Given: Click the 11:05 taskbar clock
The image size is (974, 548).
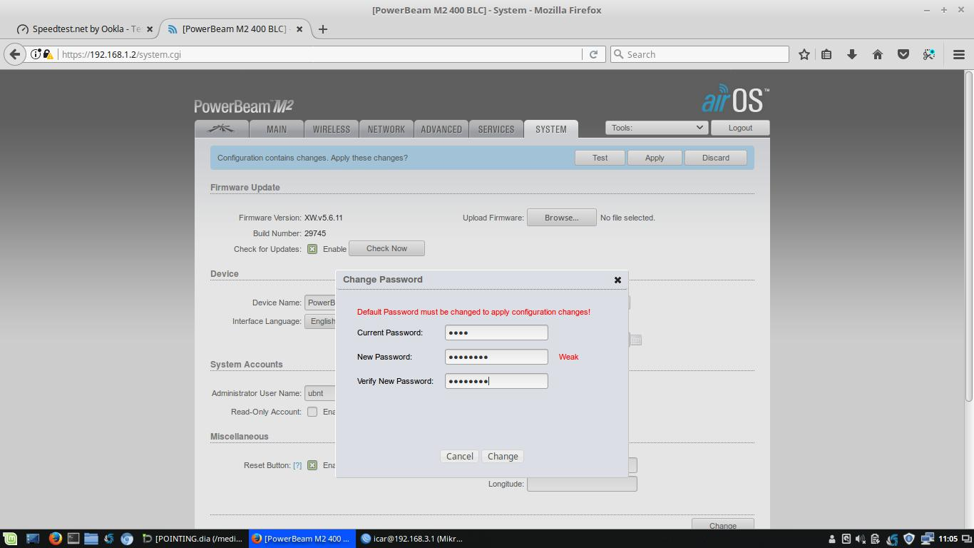Looking at the screenshot, I should (948, 539).
